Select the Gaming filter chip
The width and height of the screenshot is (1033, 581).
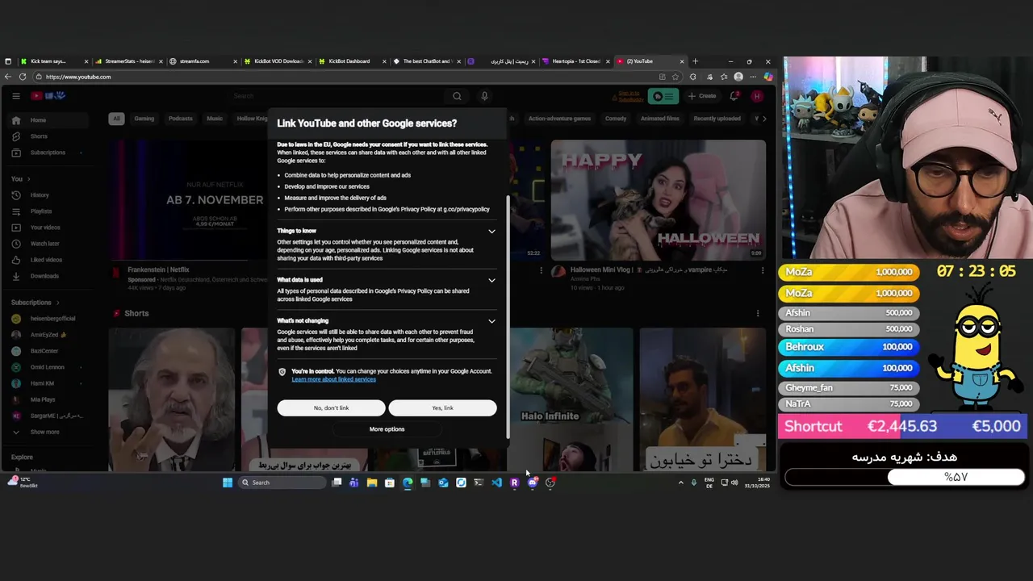[x=144, y=119]
